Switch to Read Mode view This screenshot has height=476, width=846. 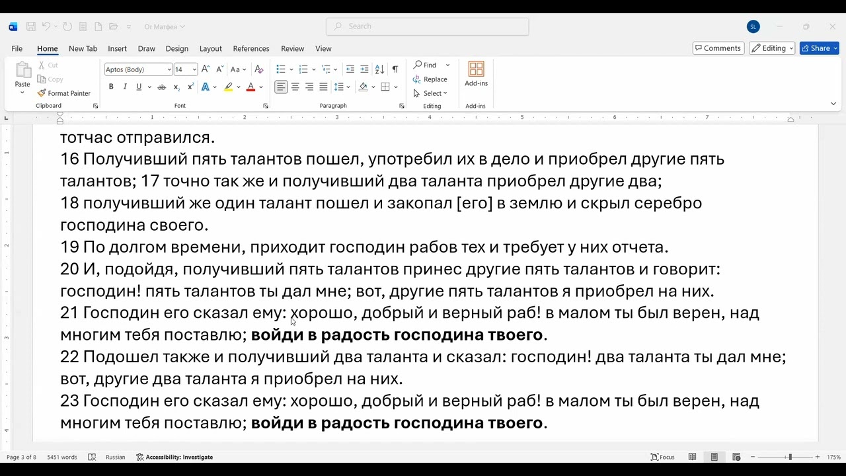click(x=692, y=457)
